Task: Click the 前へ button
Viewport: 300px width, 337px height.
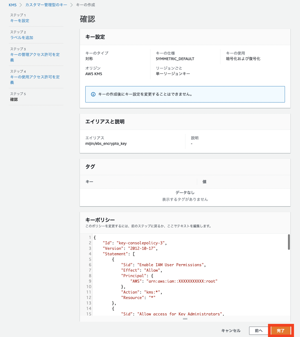Action: (259, 331)
